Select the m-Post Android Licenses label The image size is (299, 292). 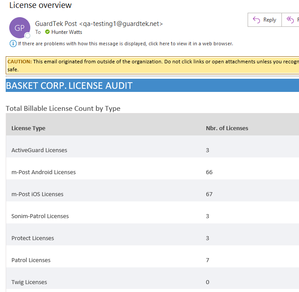pos(43,172)
